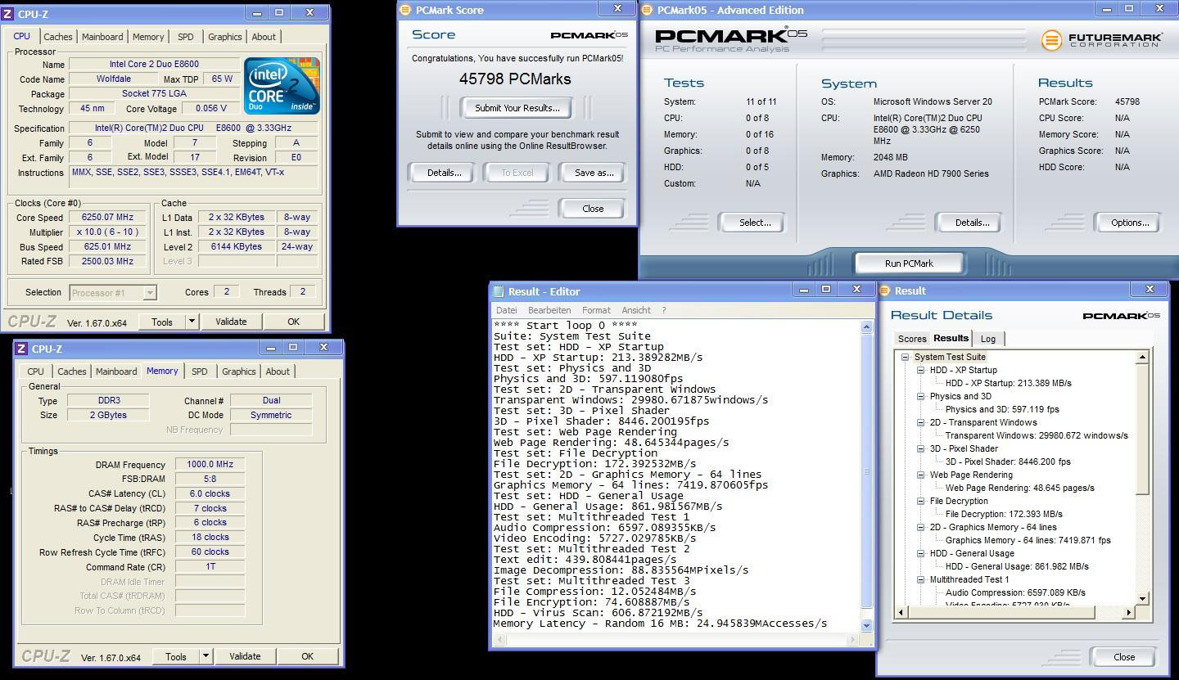The height and width of the screenshot is (680, 1179).
Task: Open Tools dropdown arrow in top CPU-Z window
Action: coord(192,322)
